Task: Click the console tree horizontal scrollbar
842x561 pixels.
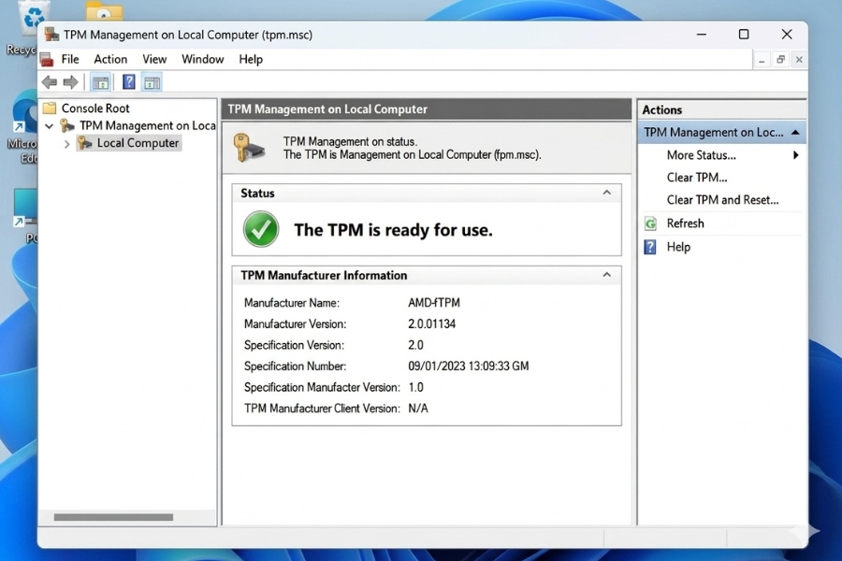Action: (113, 517)
